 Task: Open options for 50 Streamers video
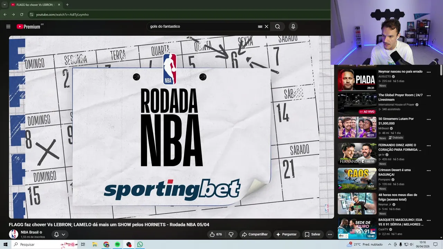tap(428, 119)
